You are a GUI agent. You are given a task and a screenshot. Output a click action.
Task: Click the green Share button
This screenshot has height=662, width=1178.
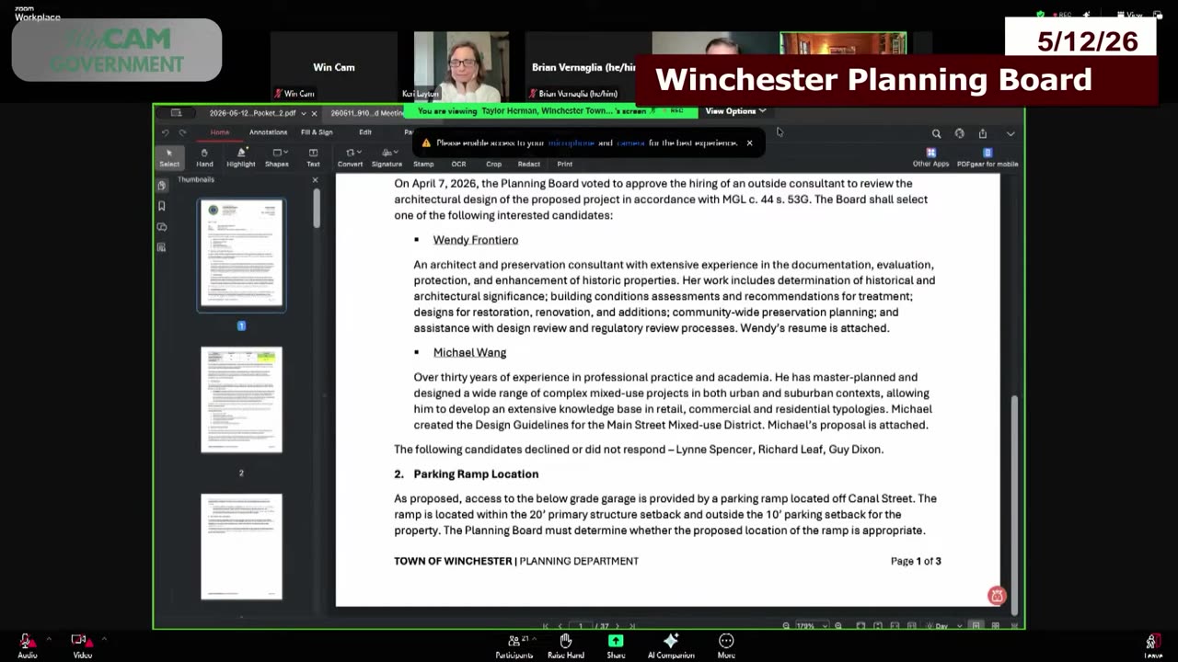click(x=616, y=646)
